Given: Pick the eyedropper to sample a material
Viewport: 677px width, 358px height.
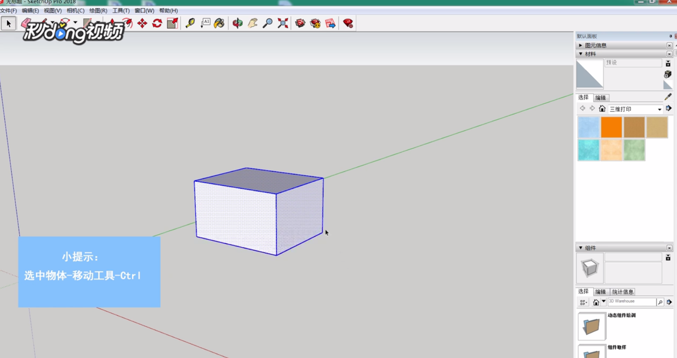Looking at the screenshot, I should click(668, 97).
